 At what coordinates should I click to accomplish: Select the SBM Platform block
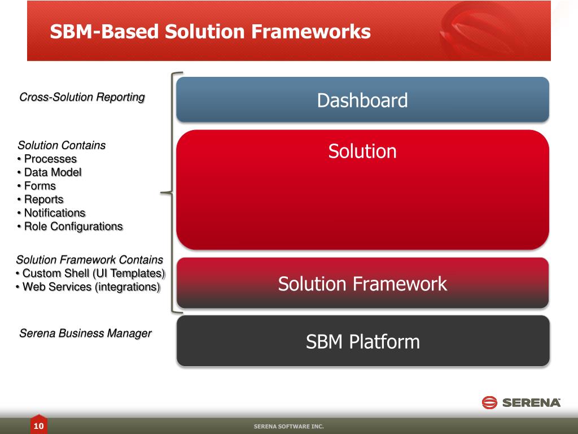pyautogui.click(x=363, y=341)
